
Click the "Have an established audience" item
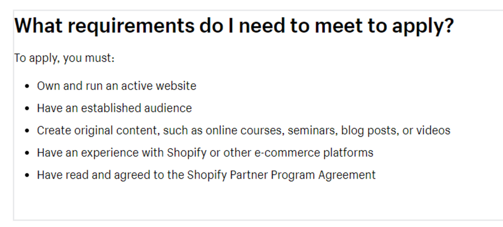[114, 108]
